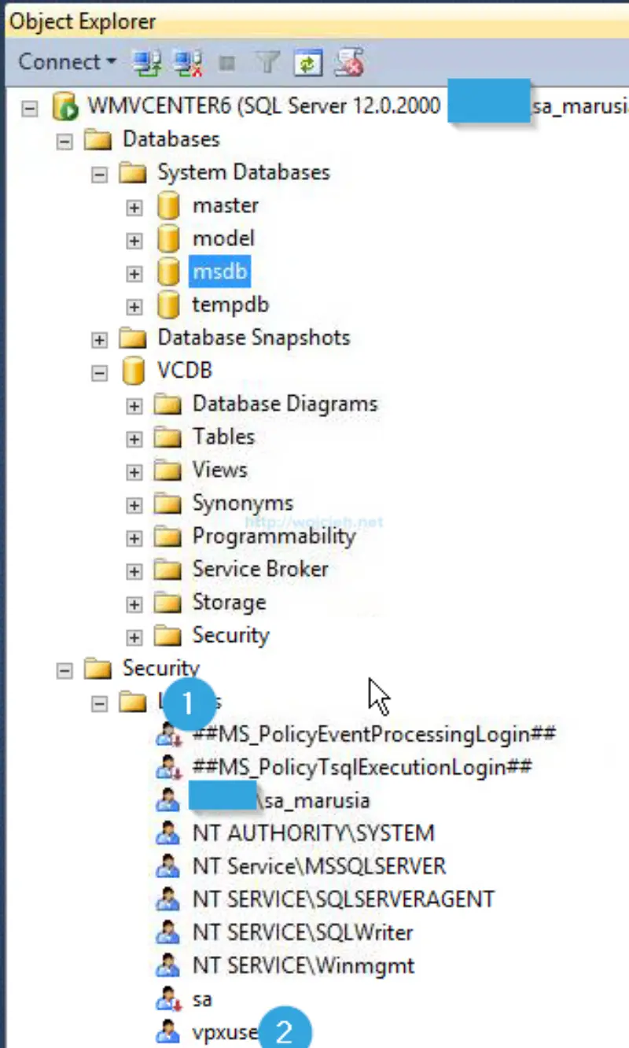Click the Disconnect server toolbar icon
Viewport: 629px width, 1048px height.
click(188, 62)
